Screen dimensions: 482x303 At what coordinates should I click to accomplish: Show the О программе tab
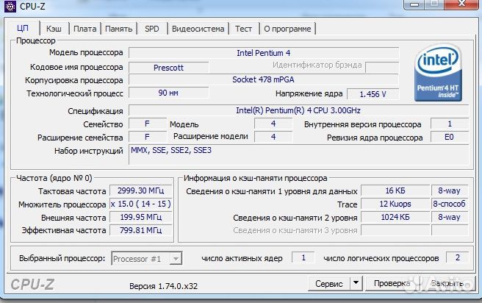pyautogui.click(x=287, y=29)
